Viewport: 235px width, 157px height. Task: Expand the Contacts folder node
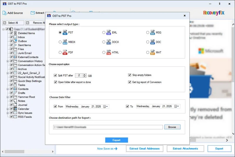(8, 89)
